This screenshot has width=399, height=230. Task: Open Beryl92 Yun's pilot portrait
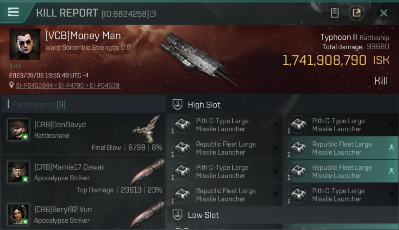pyautogui.click(x=18, y=214)
